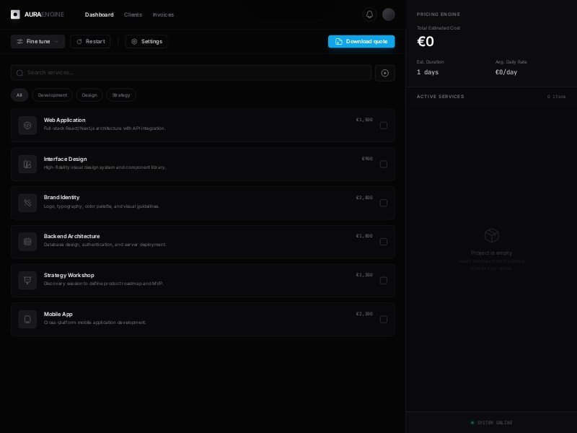
Task: Open the Invoices section
Action: point(163,14)
